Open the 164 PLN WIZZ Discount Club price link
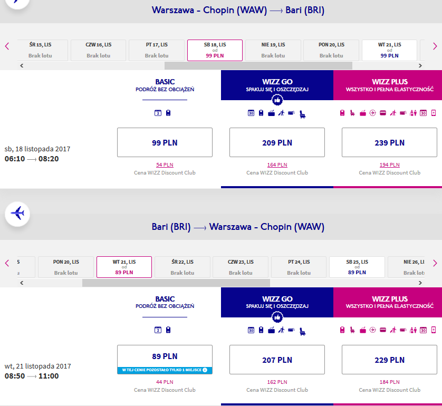 (x=277, y=165)
